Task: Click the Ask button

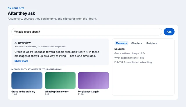Action: pos(169,32)
